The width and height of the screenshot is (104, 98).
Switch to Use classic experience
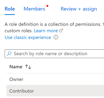[x=28, y=37]
